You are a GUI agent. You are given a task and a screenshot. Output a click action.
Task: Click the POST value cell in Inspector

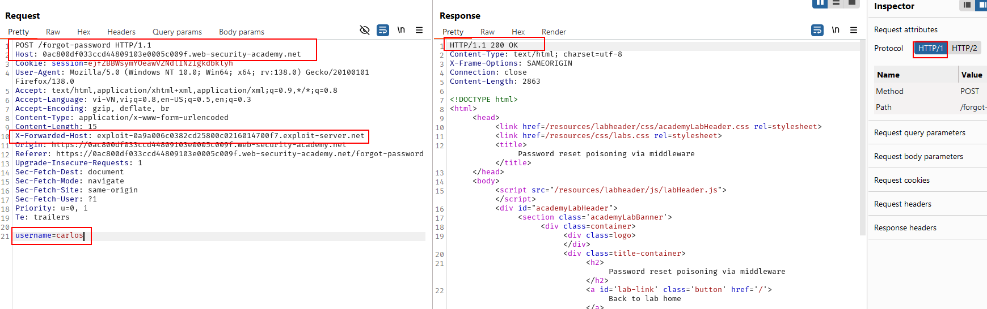tap(969, 91)
